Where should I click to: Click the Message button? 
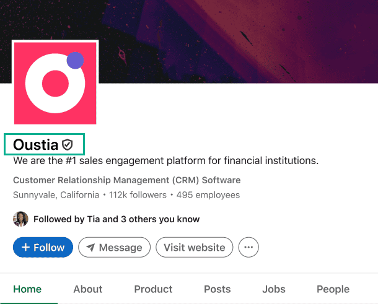click(x=114, y=248)
